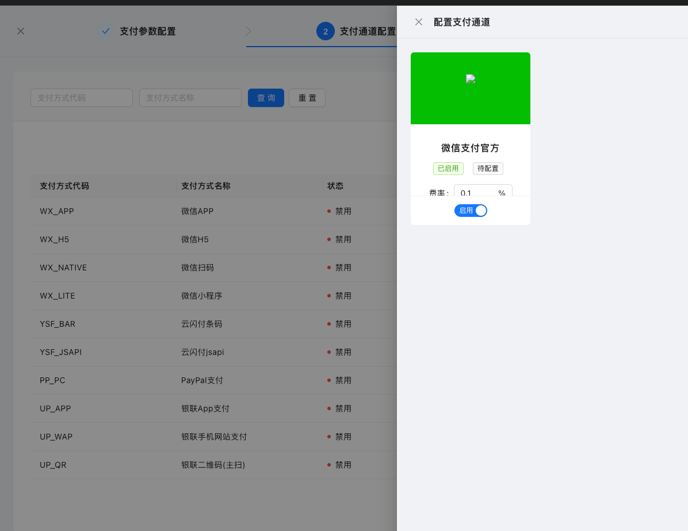Click the chevron arrow between steps
688x531 pixels.
point(249,31)
